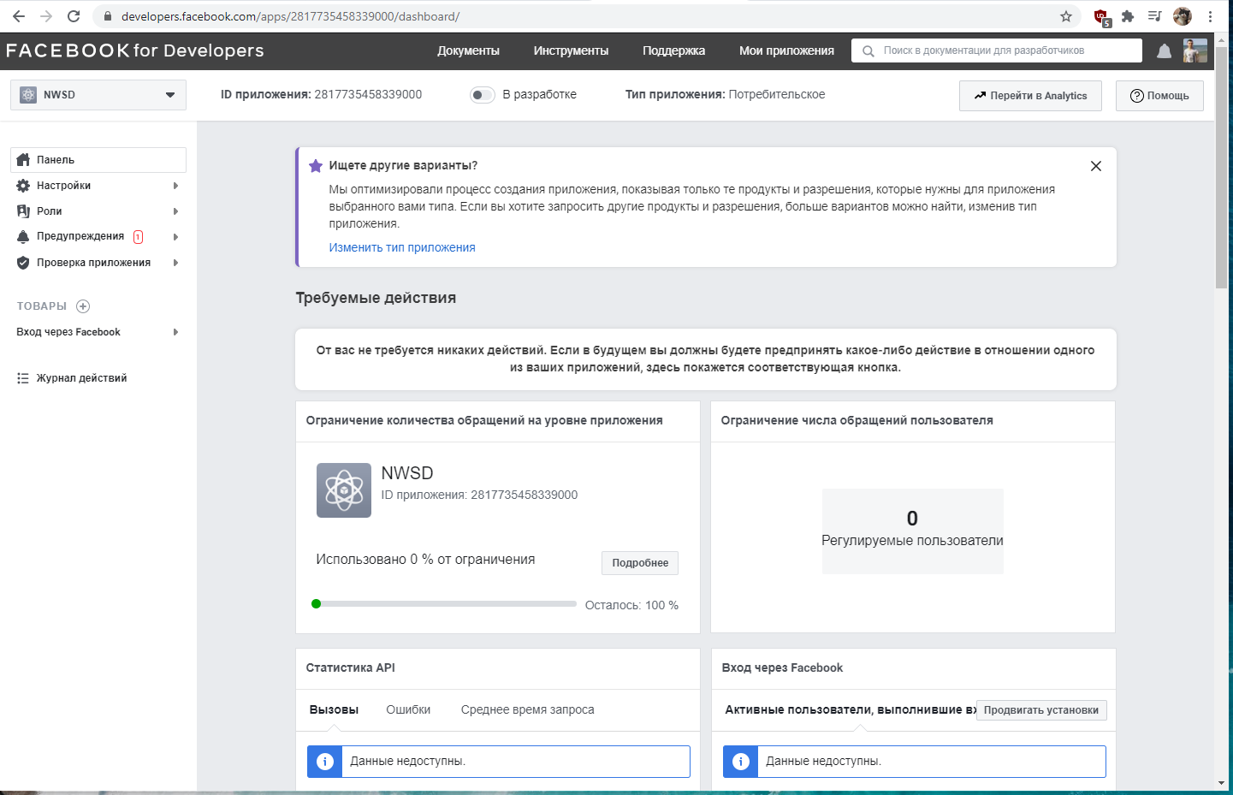Open Facebook user profile picture

[x=1195, y=50]
